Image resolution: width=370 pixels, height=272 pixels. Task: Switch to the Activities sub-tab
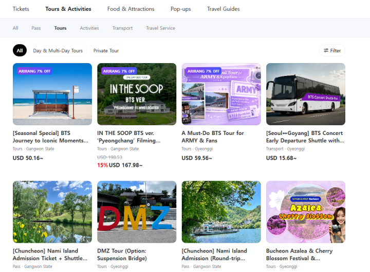click(89, 28)
